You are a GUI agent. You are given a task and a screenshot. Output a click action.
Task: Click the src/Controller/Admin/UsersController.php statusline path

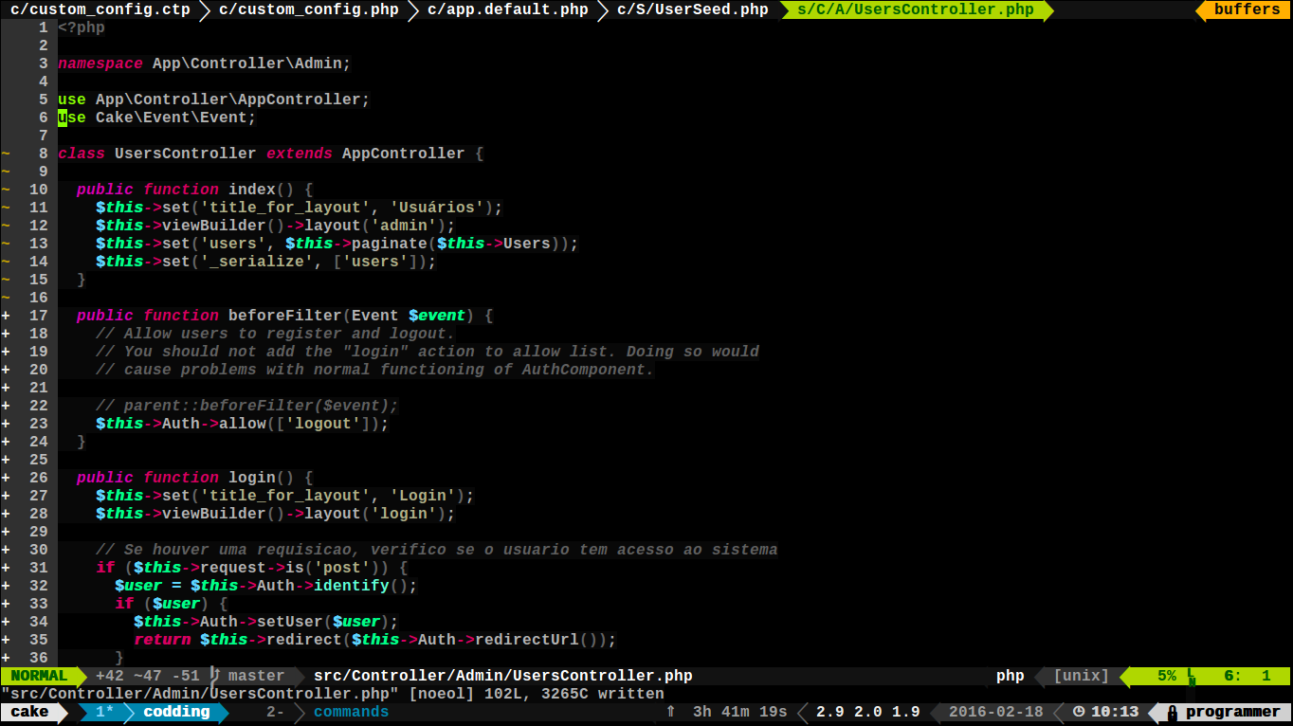tap(502, 676)
